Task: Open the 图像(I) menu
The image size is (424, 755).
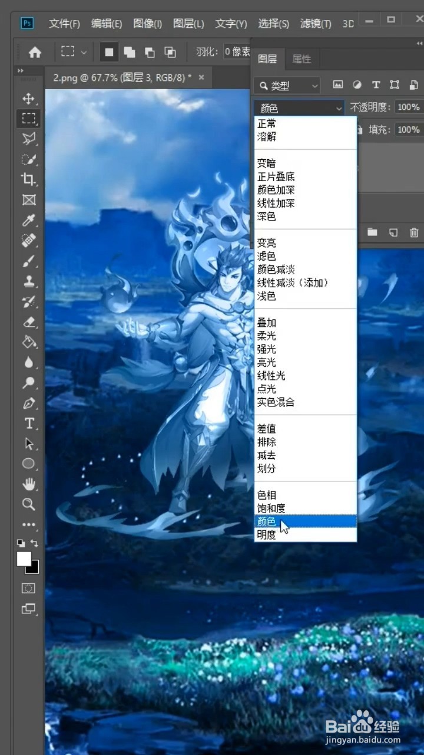Action: pyautogui.click(x=147, y=24)
